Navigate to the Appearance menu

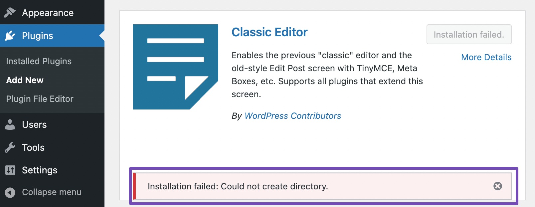point(48,13)
